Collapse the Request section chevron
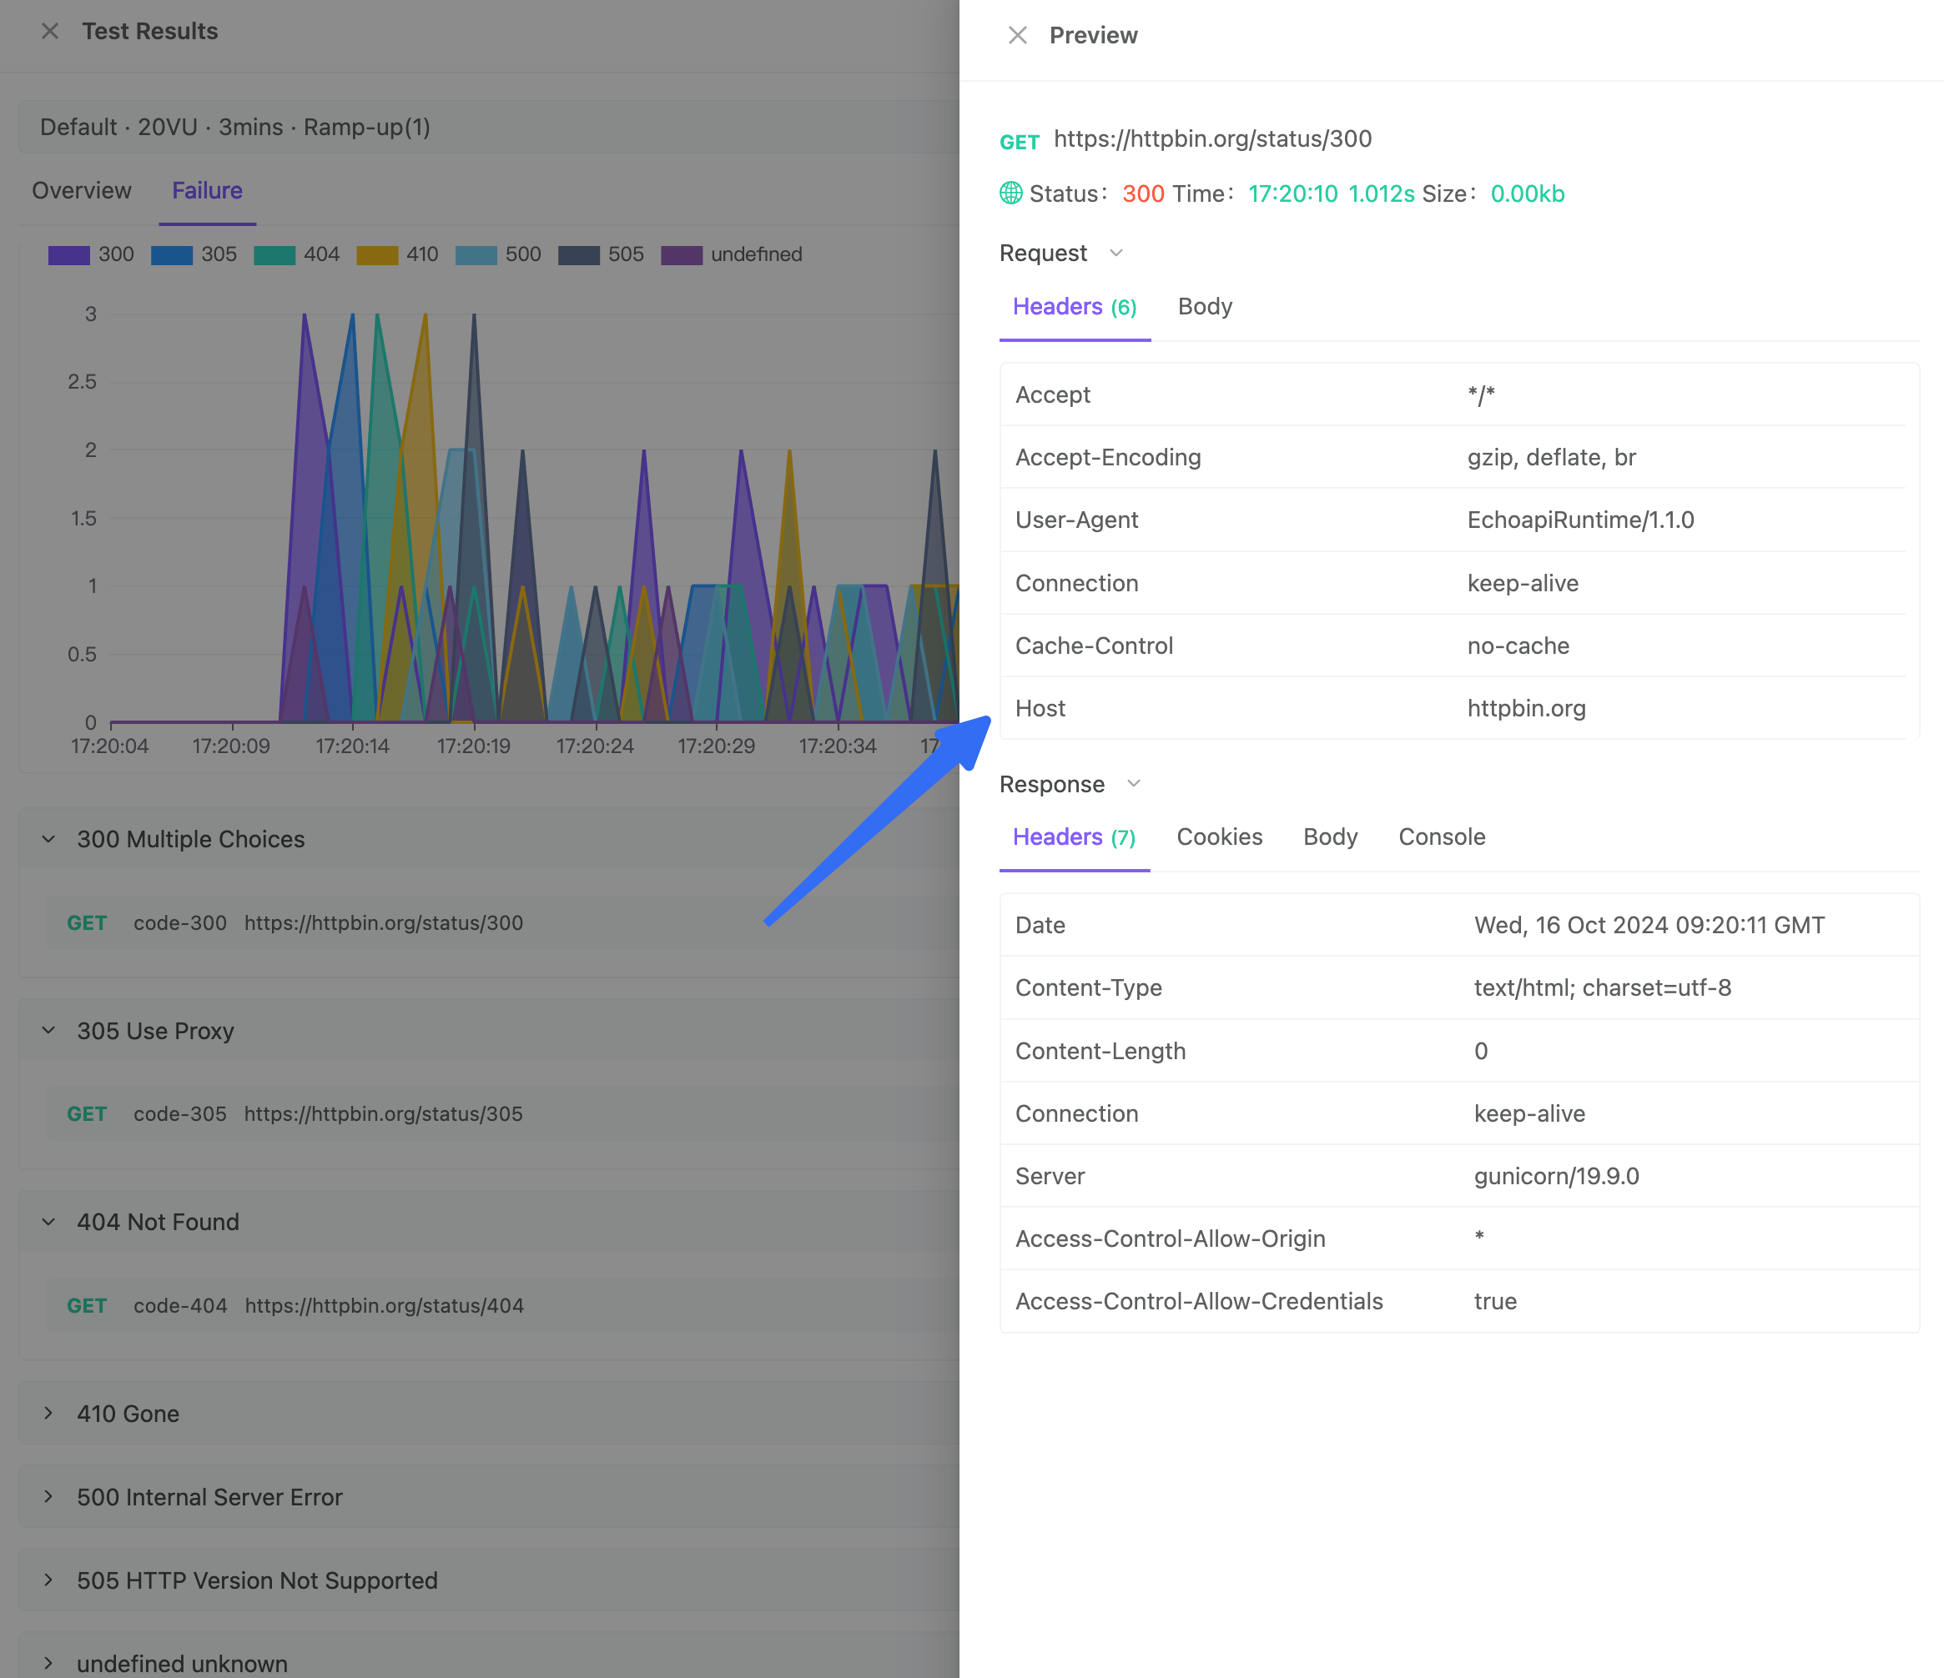The height and width of the screenshot is (1678, 1944). click(x=1116, y=254)
